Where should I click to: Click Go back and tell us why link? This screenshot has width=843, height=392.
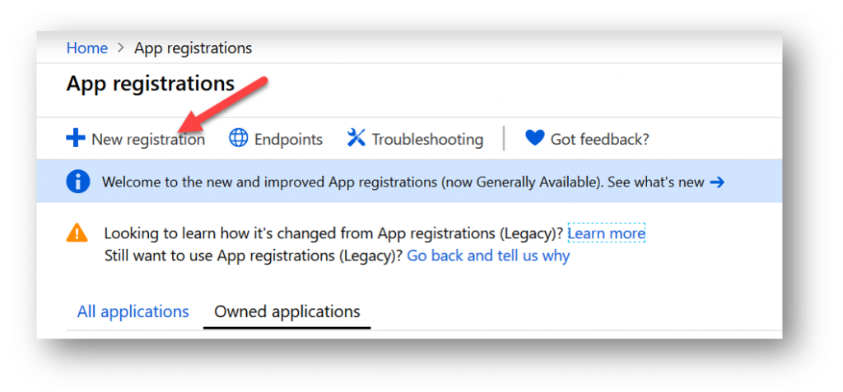click(x=488, y=256)
